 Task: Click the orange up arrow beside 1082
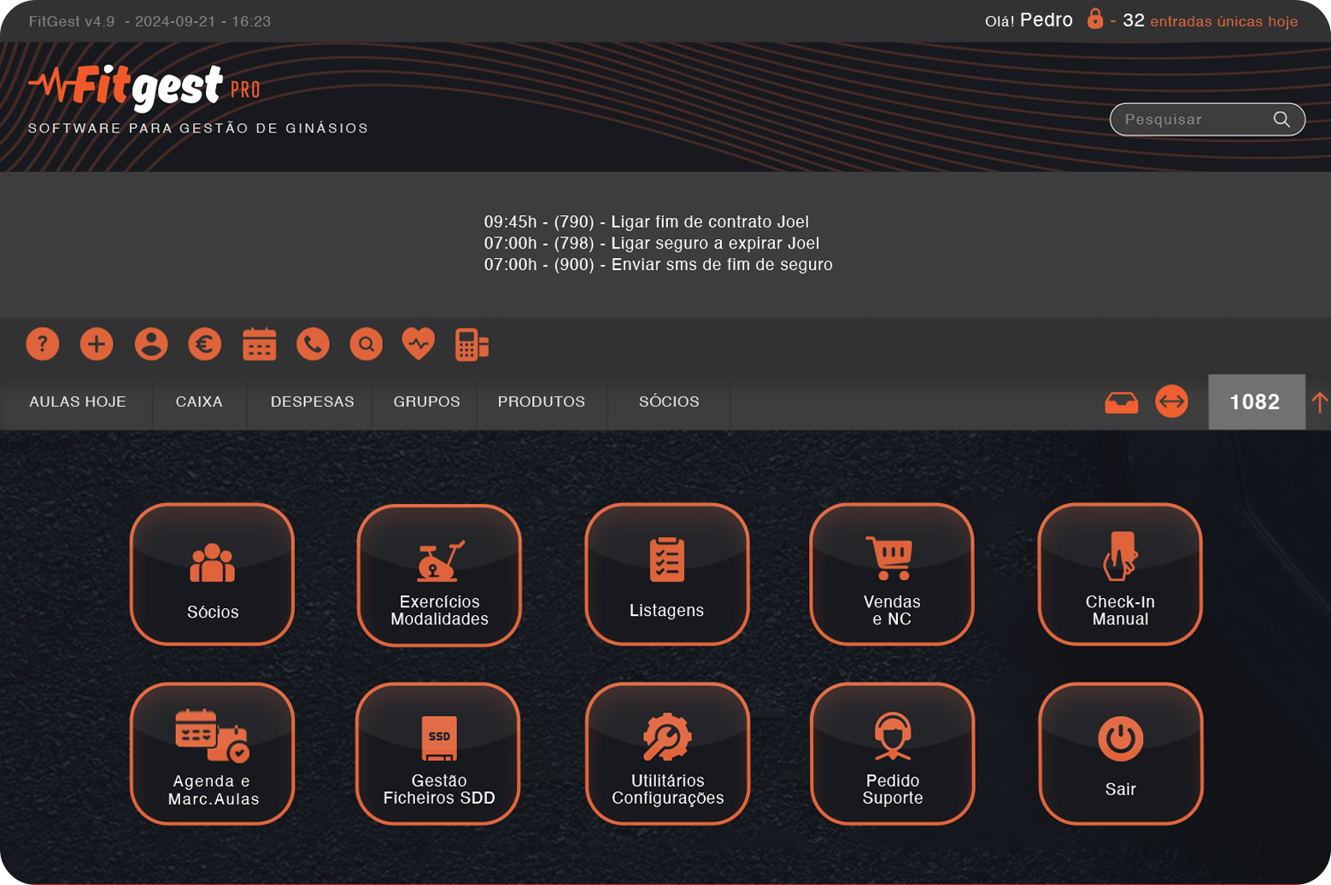coord(1319,402)
